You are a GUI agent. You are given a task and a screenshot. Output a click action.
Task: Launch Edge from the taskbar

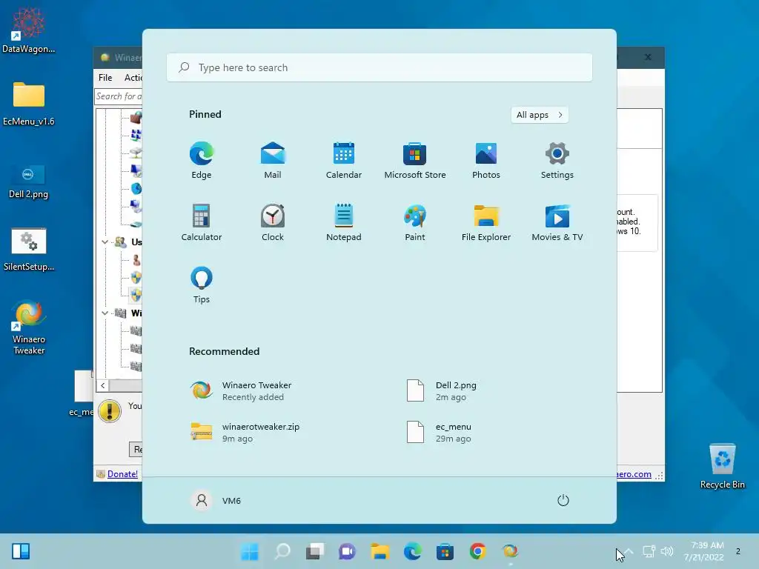click(x=412, y=551)
